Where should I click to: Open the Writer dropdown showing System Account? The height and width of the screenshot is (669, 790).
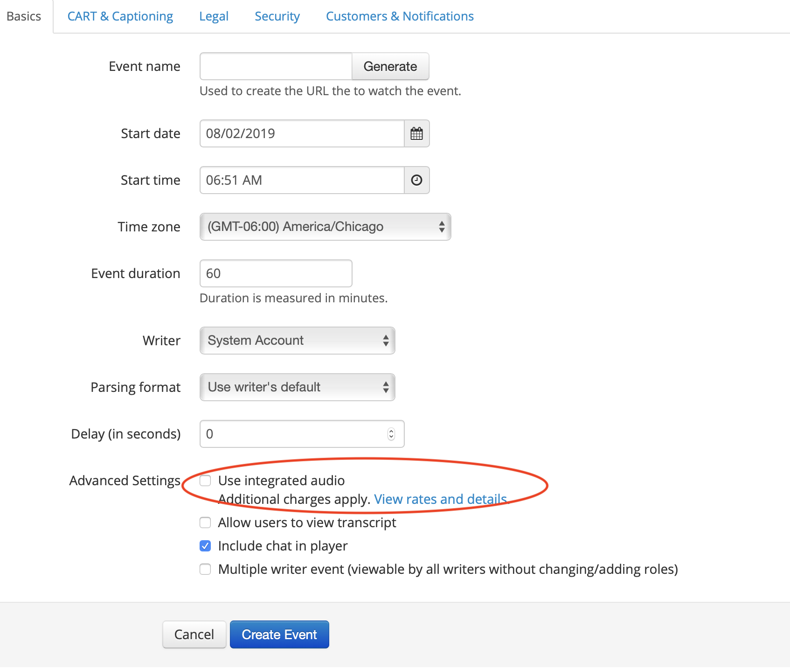point(298,341)
